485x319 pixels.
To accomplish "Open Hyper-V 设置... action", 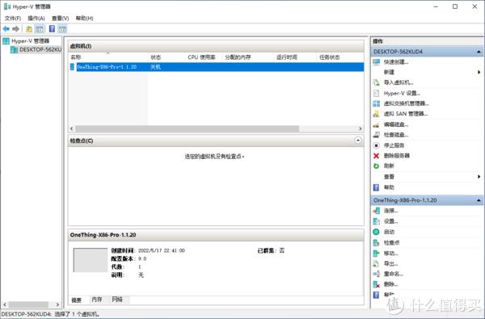I will click(402, 93).
